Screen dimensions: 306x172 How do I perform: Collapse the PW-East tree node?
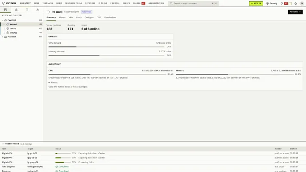(x=3, y=20)
